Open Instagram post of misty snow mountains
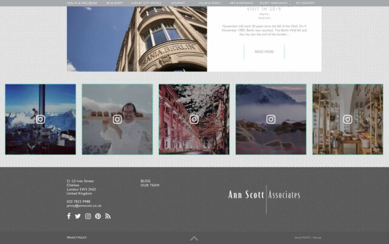 [271, 119]
